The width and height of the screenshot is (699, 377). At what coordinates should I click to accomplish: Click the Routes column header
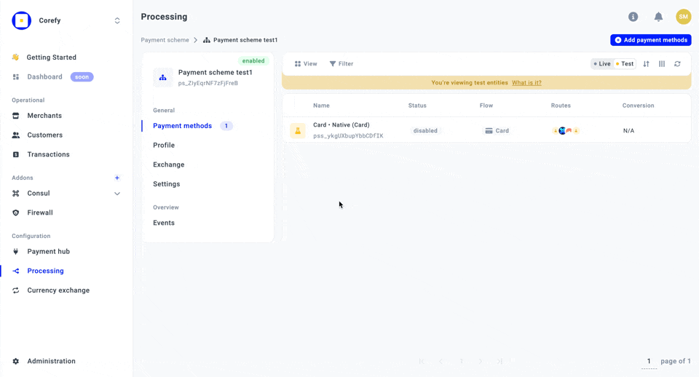(x=561, y=106)
